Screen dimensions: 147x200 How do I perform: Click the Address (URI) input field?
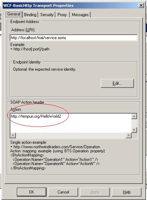tap(74, 38)
